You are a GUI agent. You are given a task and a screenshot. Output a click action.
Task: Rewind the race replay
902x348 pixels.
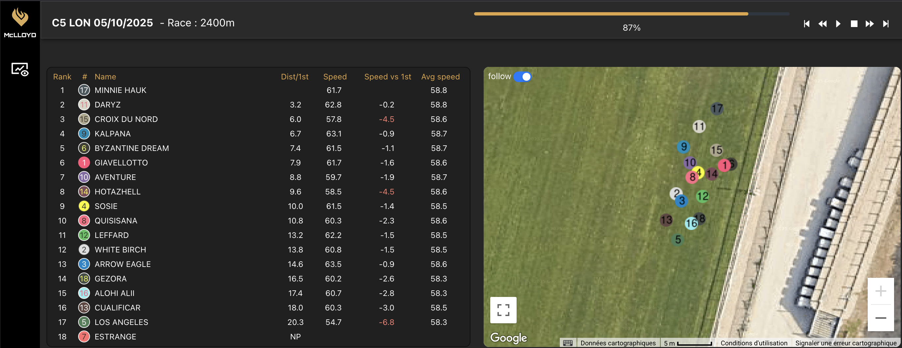tap(822, 24)
